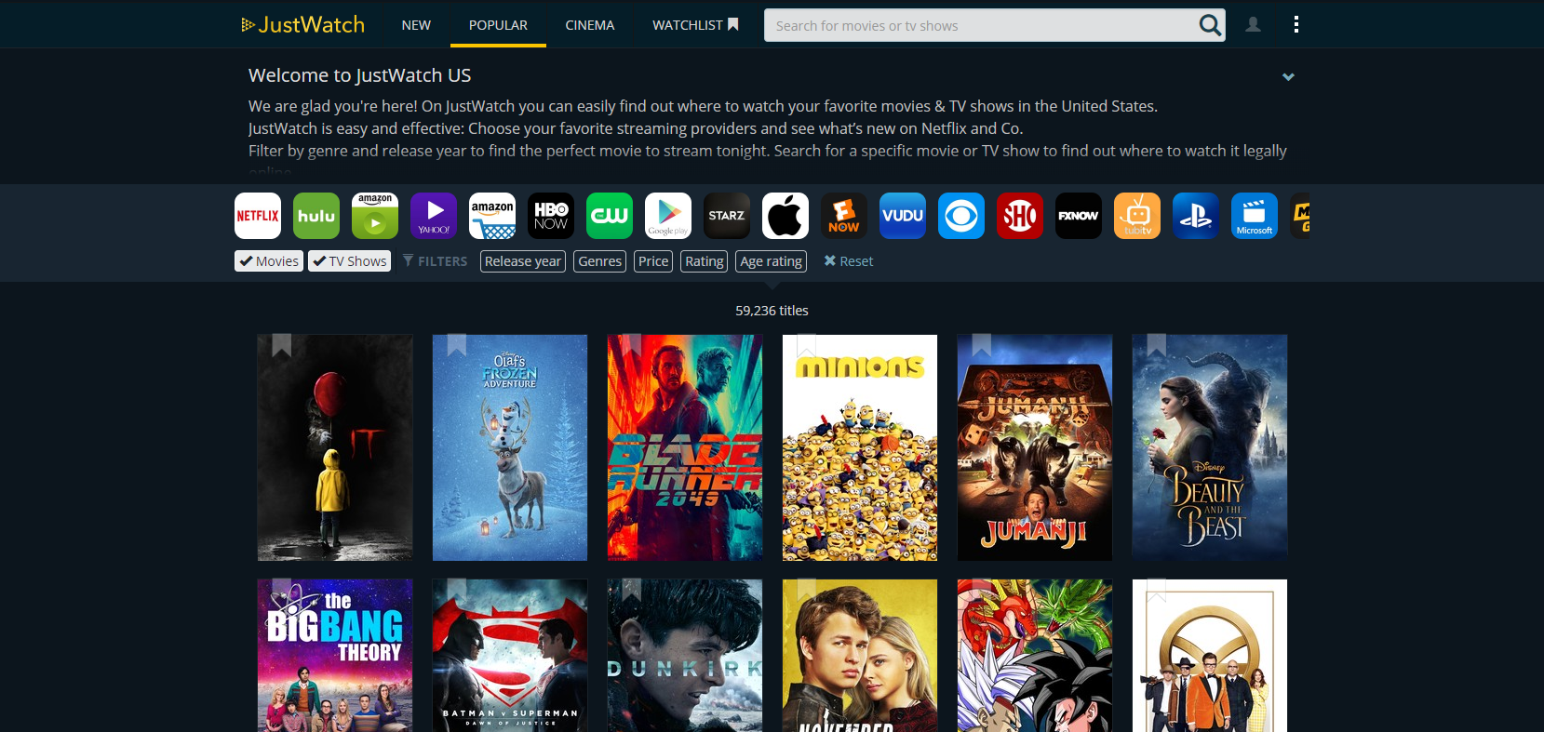The image size is (1544, 732).
Task: Select the Netflix provider icon
Action: pyautogui.click(x=258, y=216)
